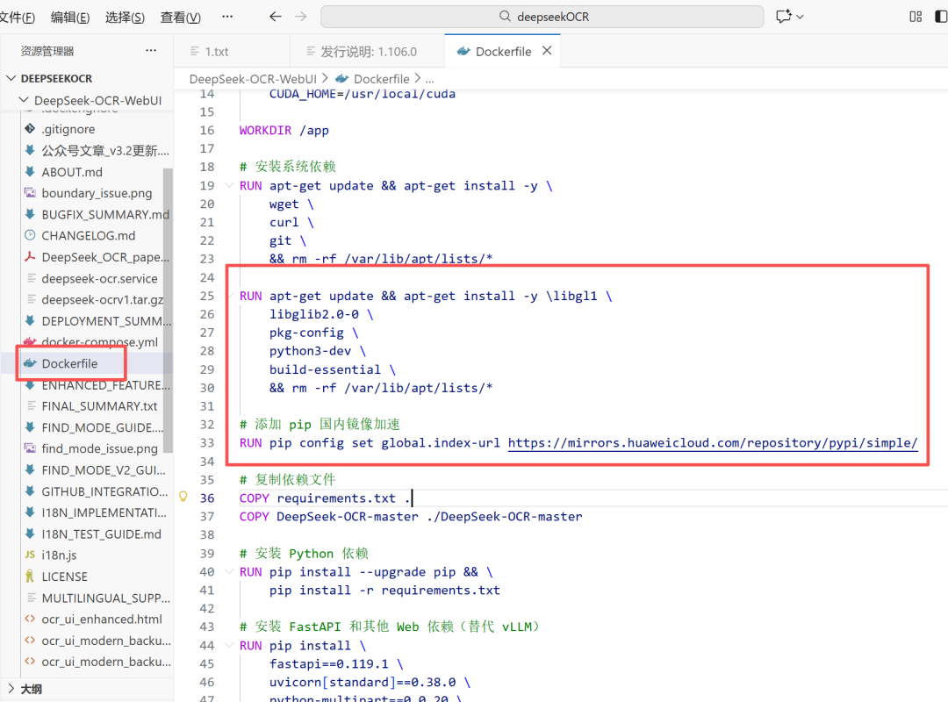Select the Dockerfile entry highlighted in red
The width and height of the screenshot is (948, 702).
(71, 362)
